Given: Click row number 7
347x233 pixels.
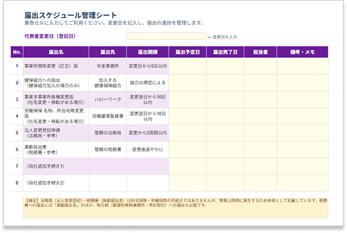Looking at the screenshot, I should tap(17, 166).
